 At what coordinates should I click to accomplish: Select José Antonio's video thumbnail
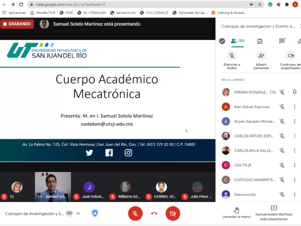click(x=89, y=187)
